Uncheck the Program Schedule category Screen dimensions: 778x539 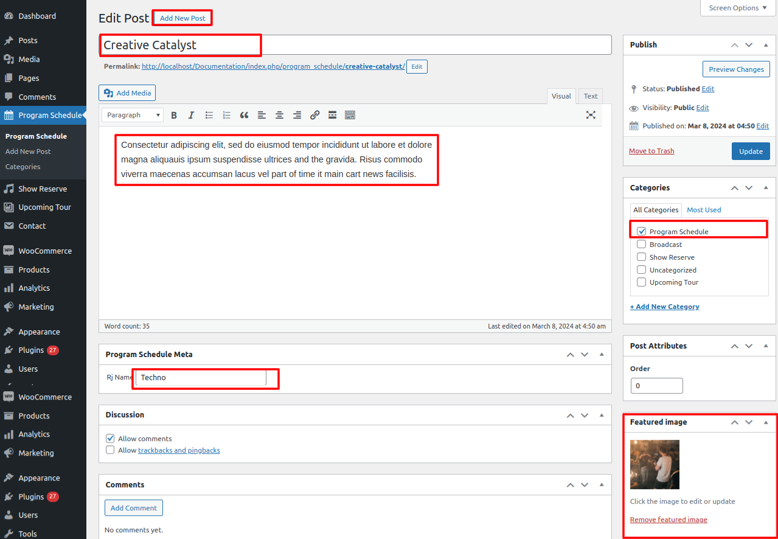(641, 231)
